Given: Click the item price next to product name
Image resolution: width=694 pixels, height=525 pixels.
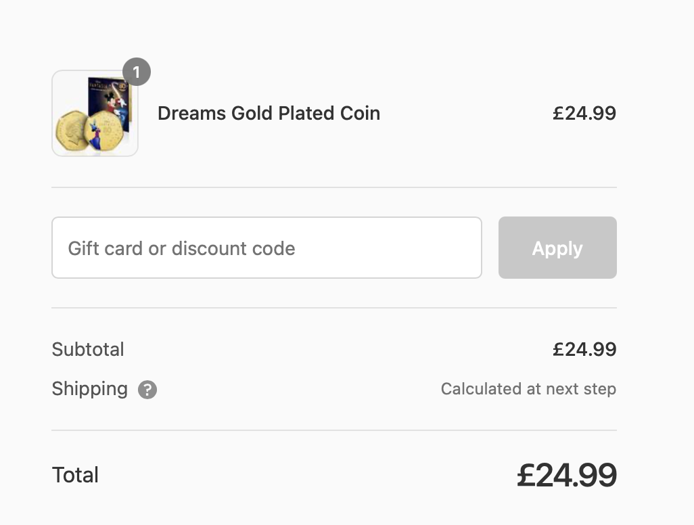Looking at the screenshot, I should 584,114.
